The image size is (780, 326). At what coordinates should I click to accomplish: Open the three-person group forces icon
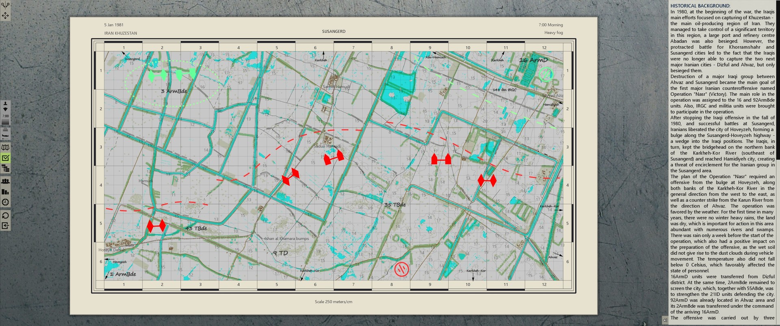point(5,181)
